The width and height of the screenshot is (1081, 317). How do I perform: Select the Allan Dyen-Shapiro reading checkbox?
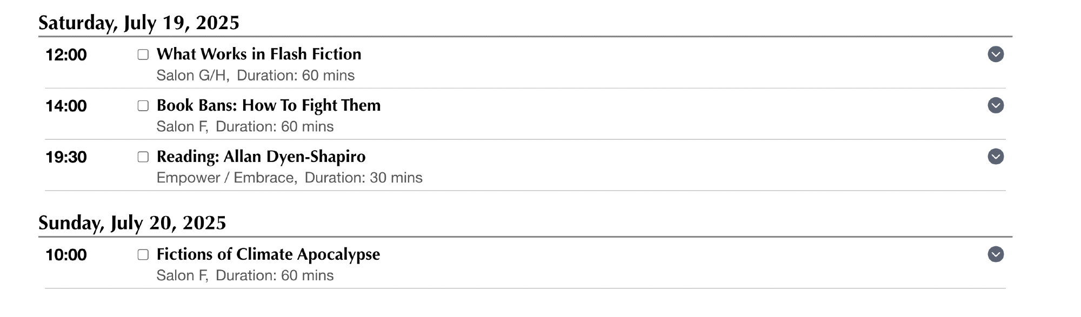click(x=143, y=157)
